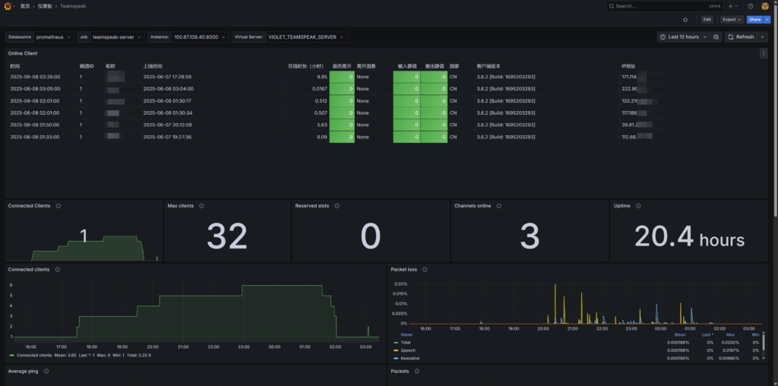This screenshot has height=386, width=778.
Task: Sort table by 上线时间 column header
Action: pyautogui.click(x=152, y=66)
